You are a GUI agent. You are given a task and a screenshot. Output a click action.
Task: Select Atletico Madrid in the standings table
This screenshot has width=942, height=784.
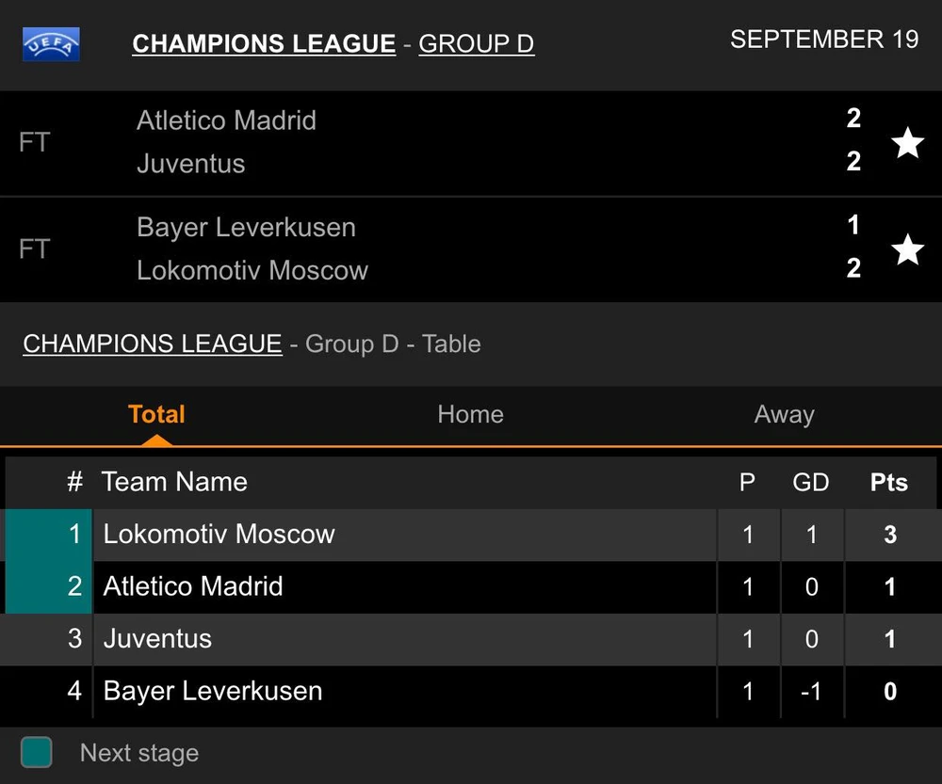tap(193, 587)
